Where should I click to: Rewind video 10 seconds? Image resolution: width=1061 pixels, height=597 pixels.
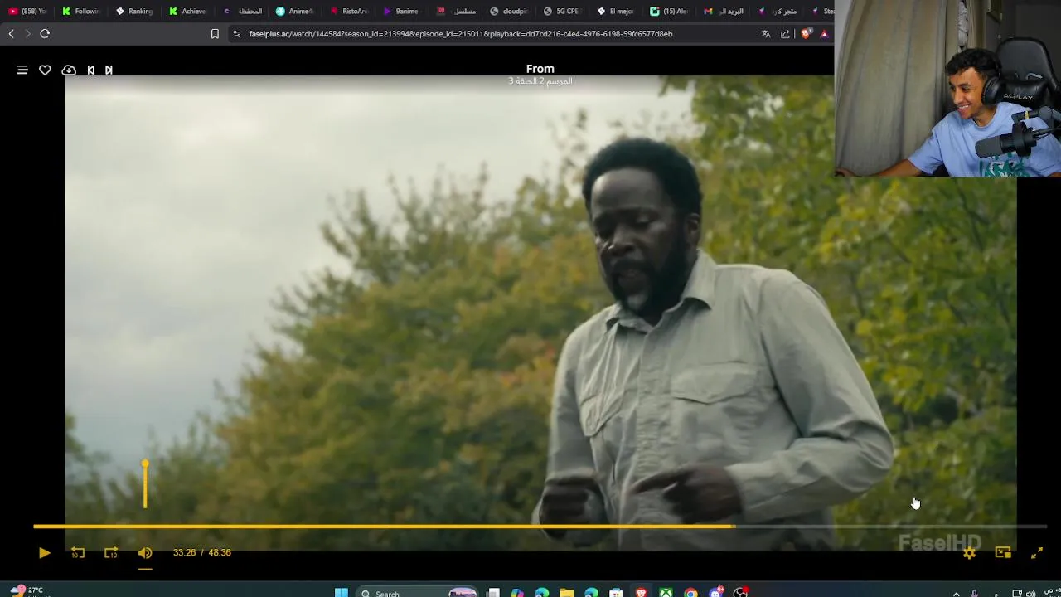tap(78, 553)
